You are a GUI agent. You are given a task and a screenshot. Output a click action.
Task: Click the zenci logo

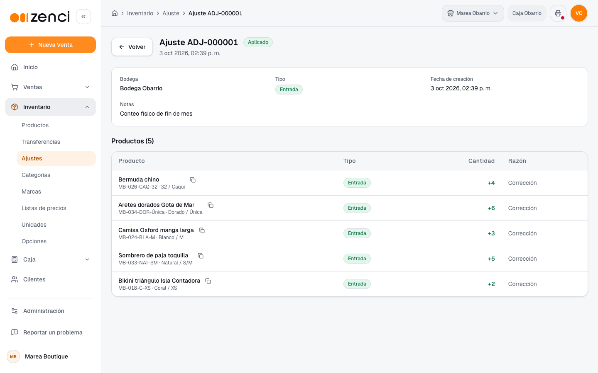40,17
